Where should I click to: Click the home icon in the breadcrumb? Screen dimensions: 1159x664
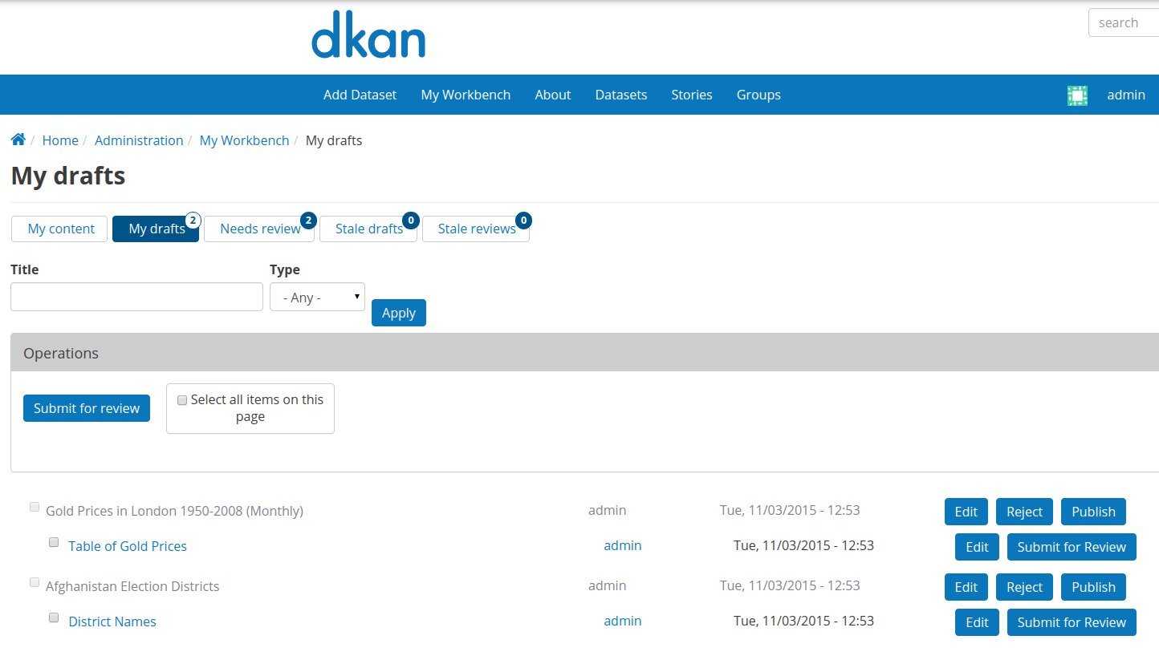(x=18, y=140)
